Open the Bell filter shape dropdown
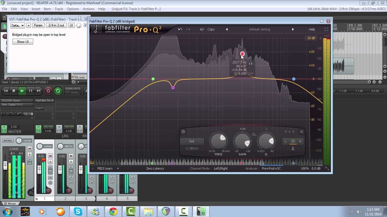Screen dimensions: 387x217 tap(192, 141)
